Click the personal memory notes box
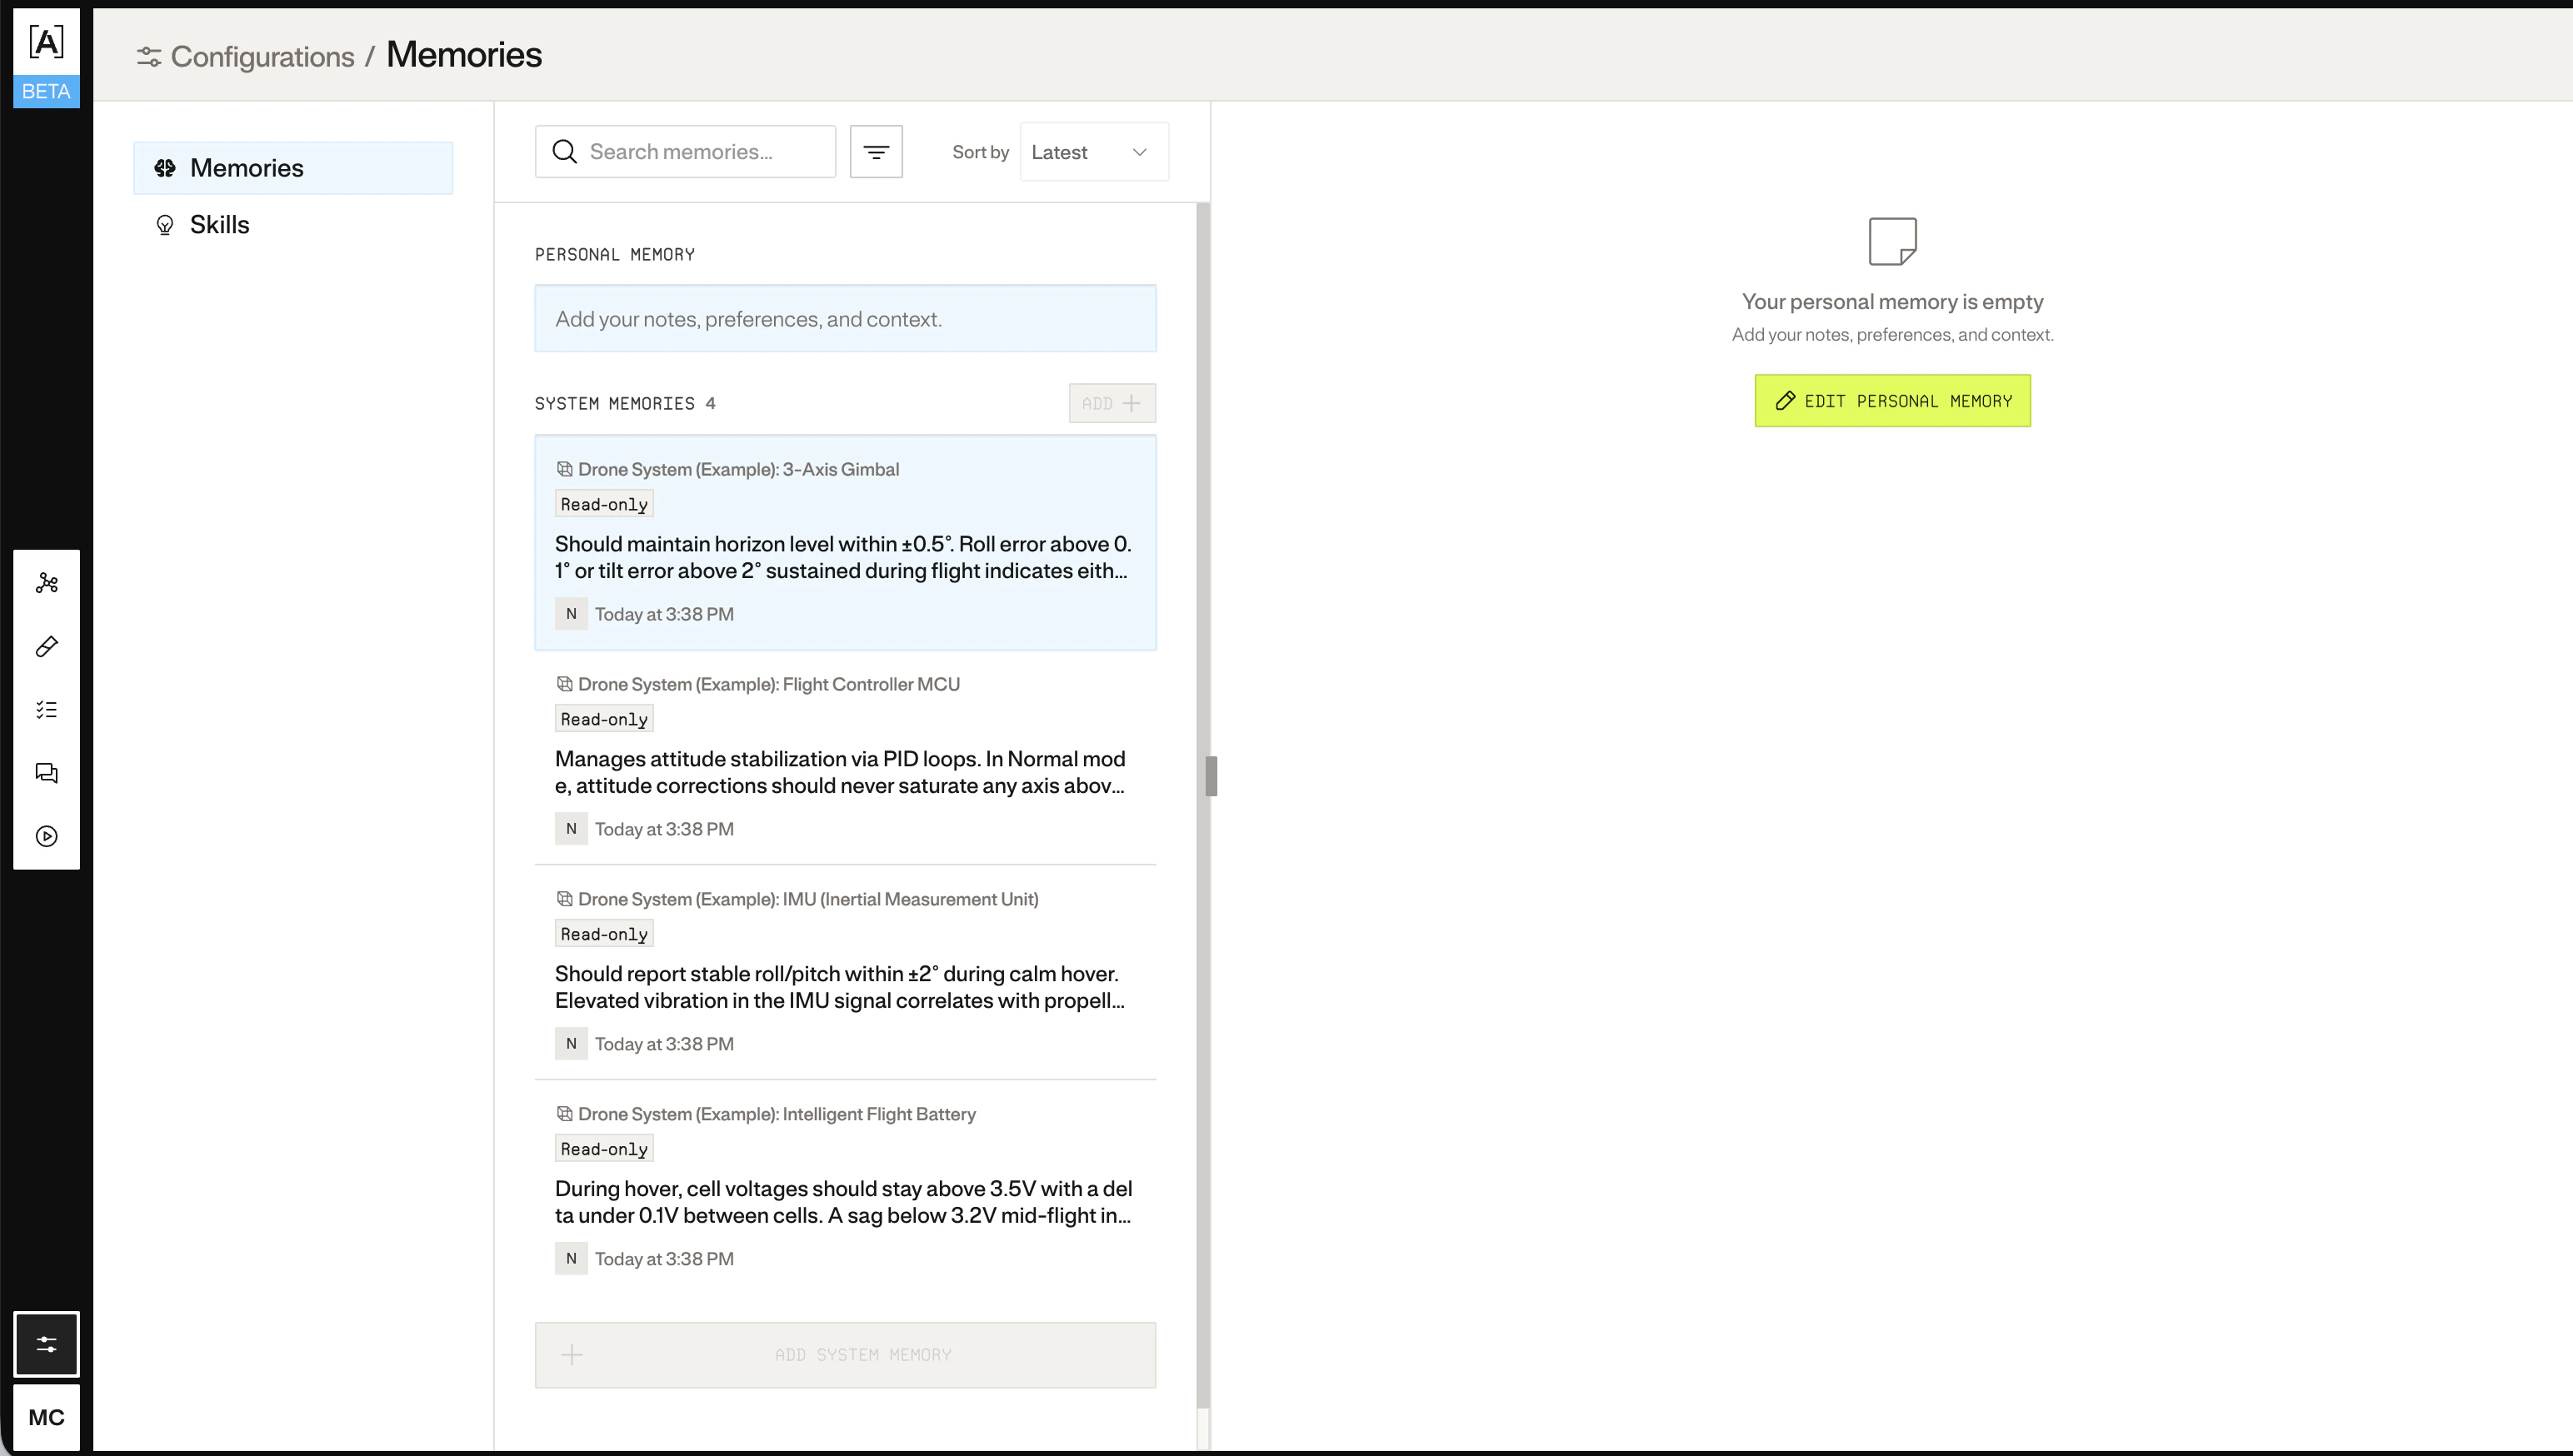Image resolution: width=2573 pixels, height=1456 pixels. tap(845, 319)
